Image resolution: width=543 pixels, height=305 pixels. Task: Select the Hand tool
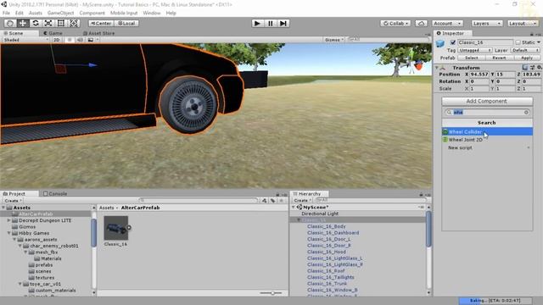(x=10, y=23)
